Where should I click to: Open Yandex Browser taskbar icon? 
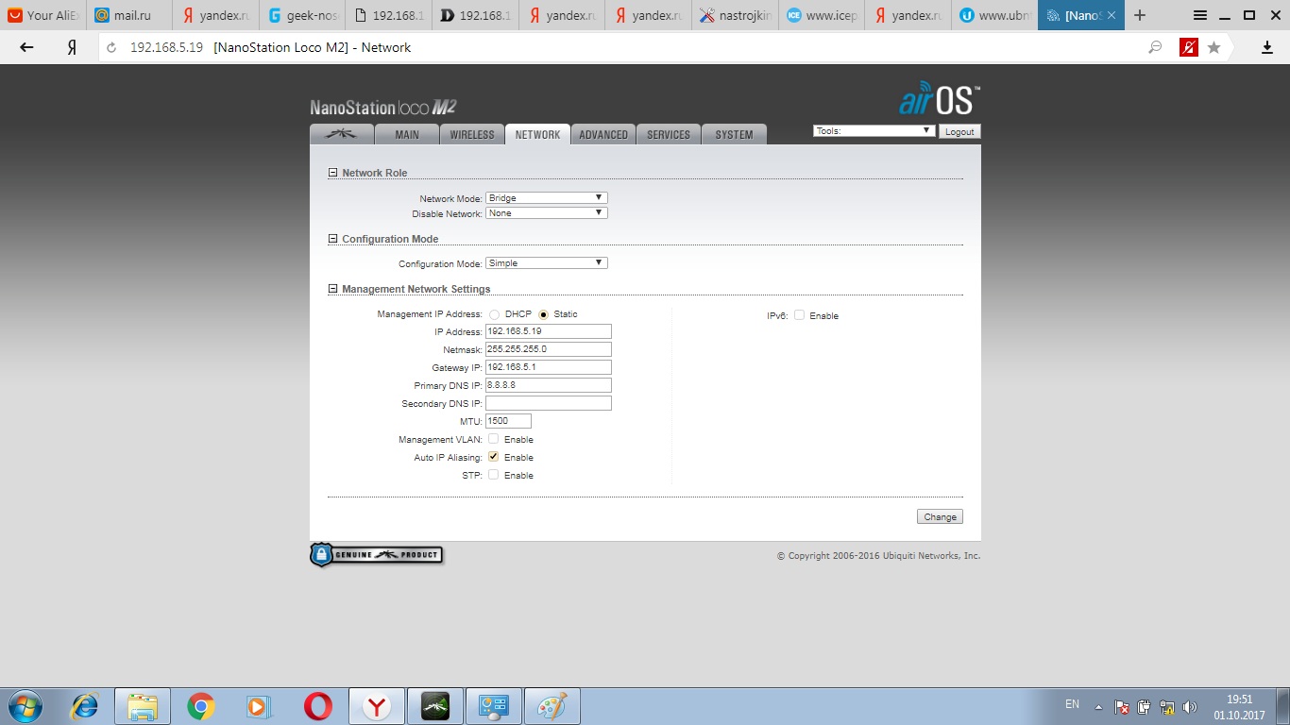[377, 706]
